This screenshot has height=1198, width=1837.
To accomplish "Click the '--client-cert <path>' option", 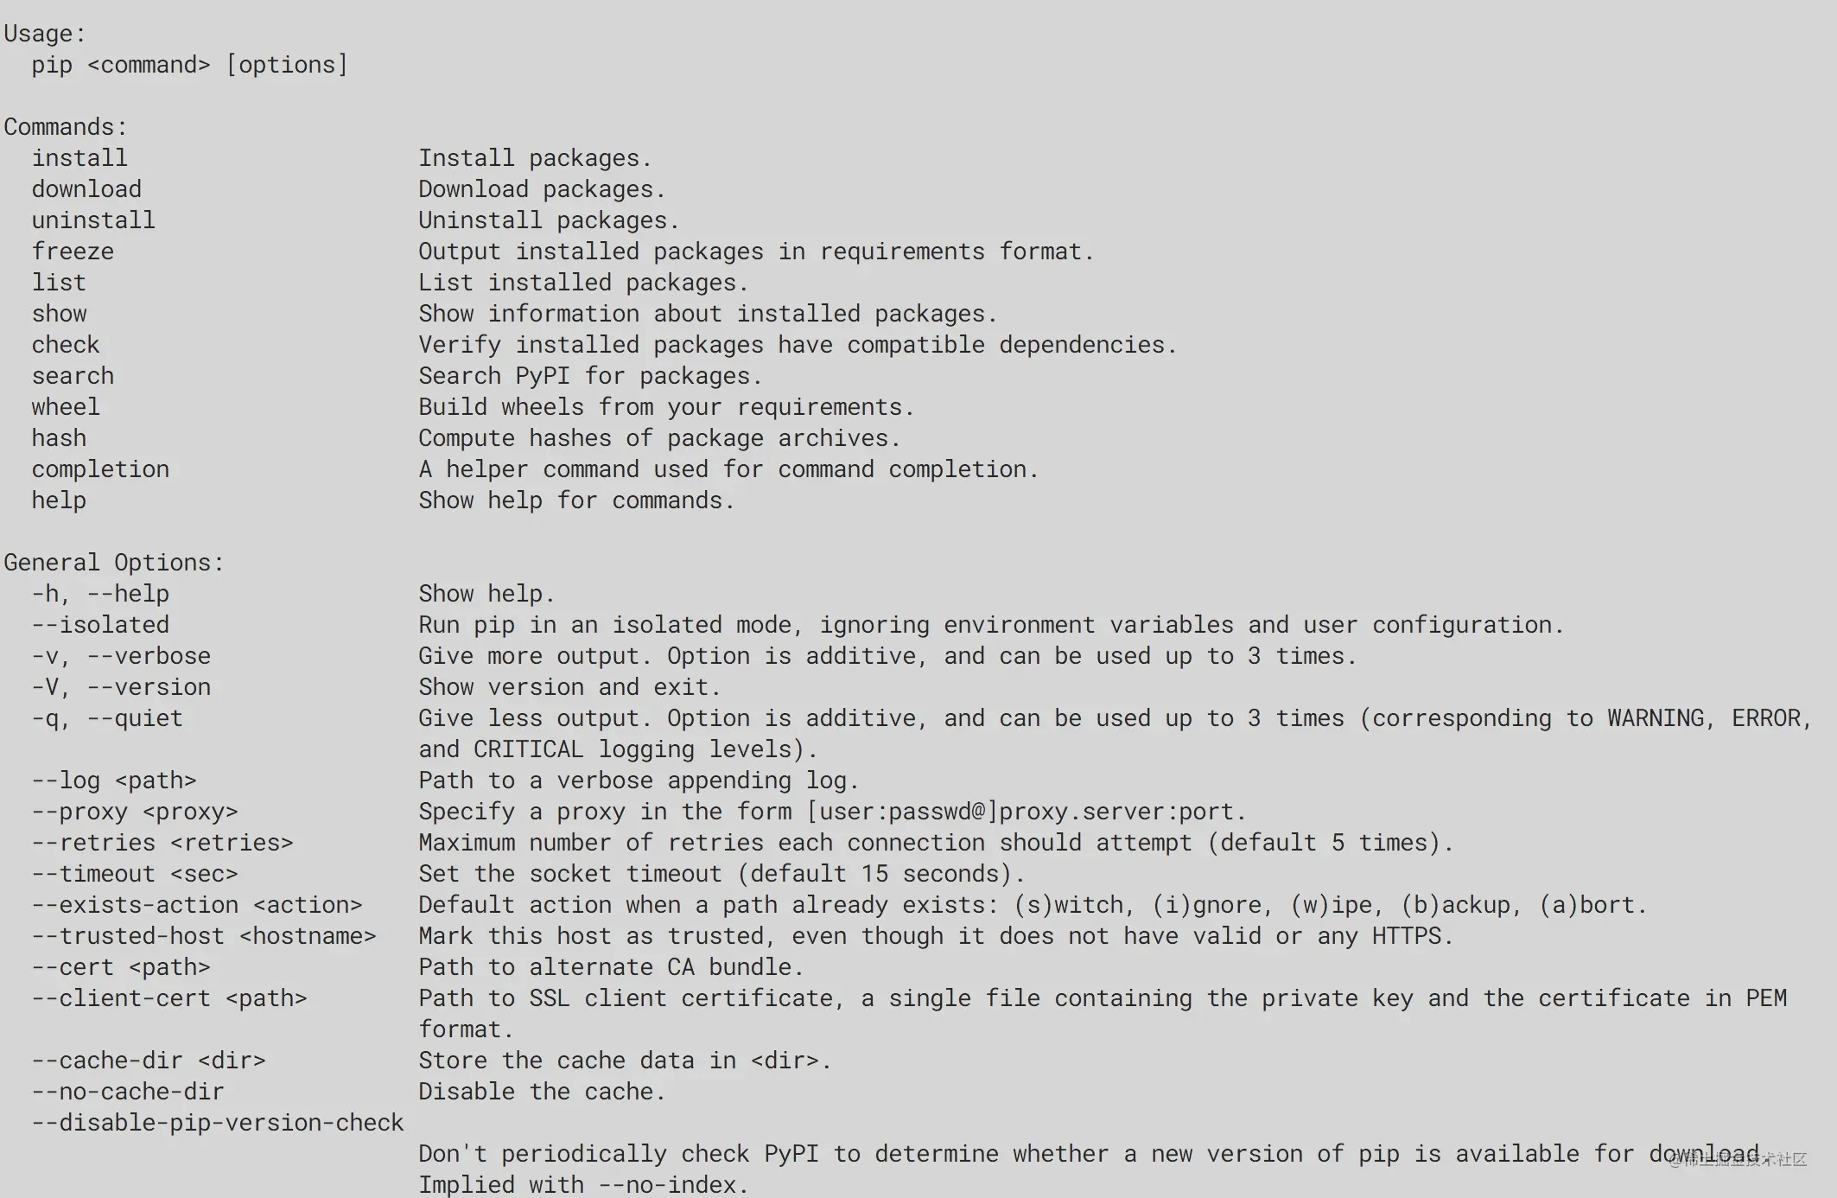I will [x=169, y=999].
